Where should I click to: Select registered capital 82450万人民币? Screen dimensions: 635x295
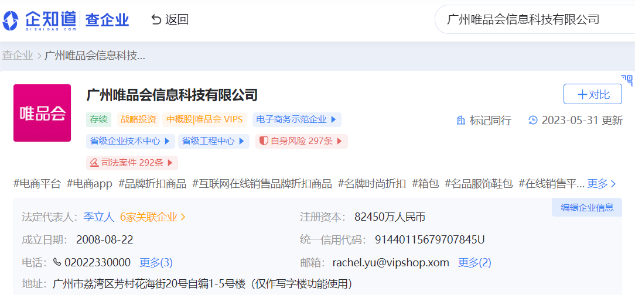click(x=390, y=217)
